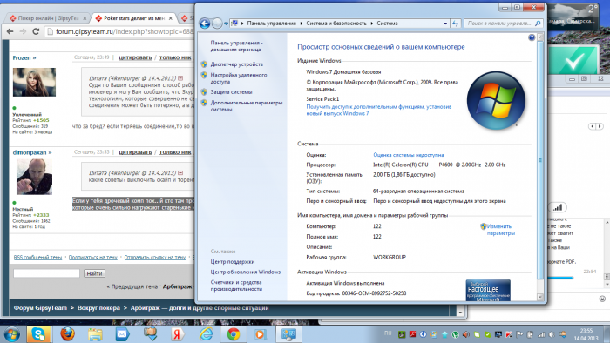Open 'Настройка удаленного доступа' in the sidebar
610x343 pixels.
[x=239, y=78]
